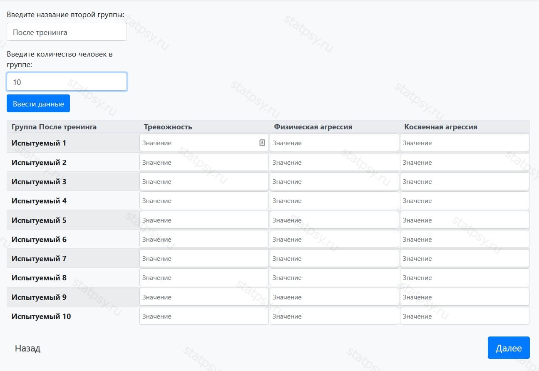Focus the number of people field
The width and height of the screenshot is (539, 371).
[x=67, y=82]
